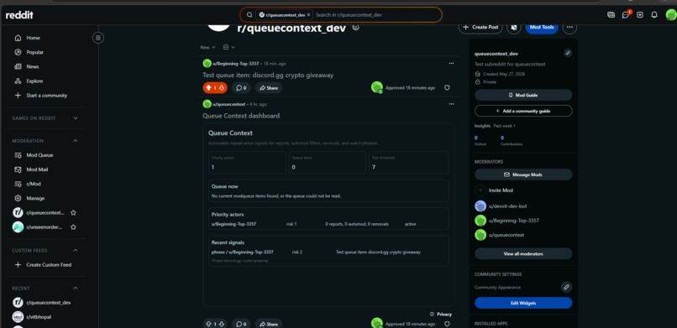Change the feed view layout dropdown
This screenshot has width=677, height=328.
(x=228, y=47)
